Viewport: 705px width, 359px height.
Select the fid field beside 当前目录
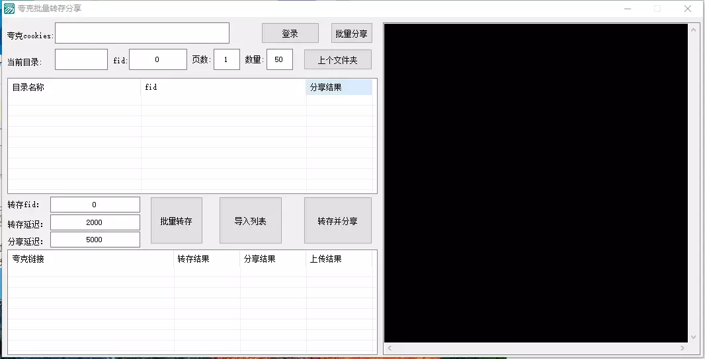[x=157, y=59]
